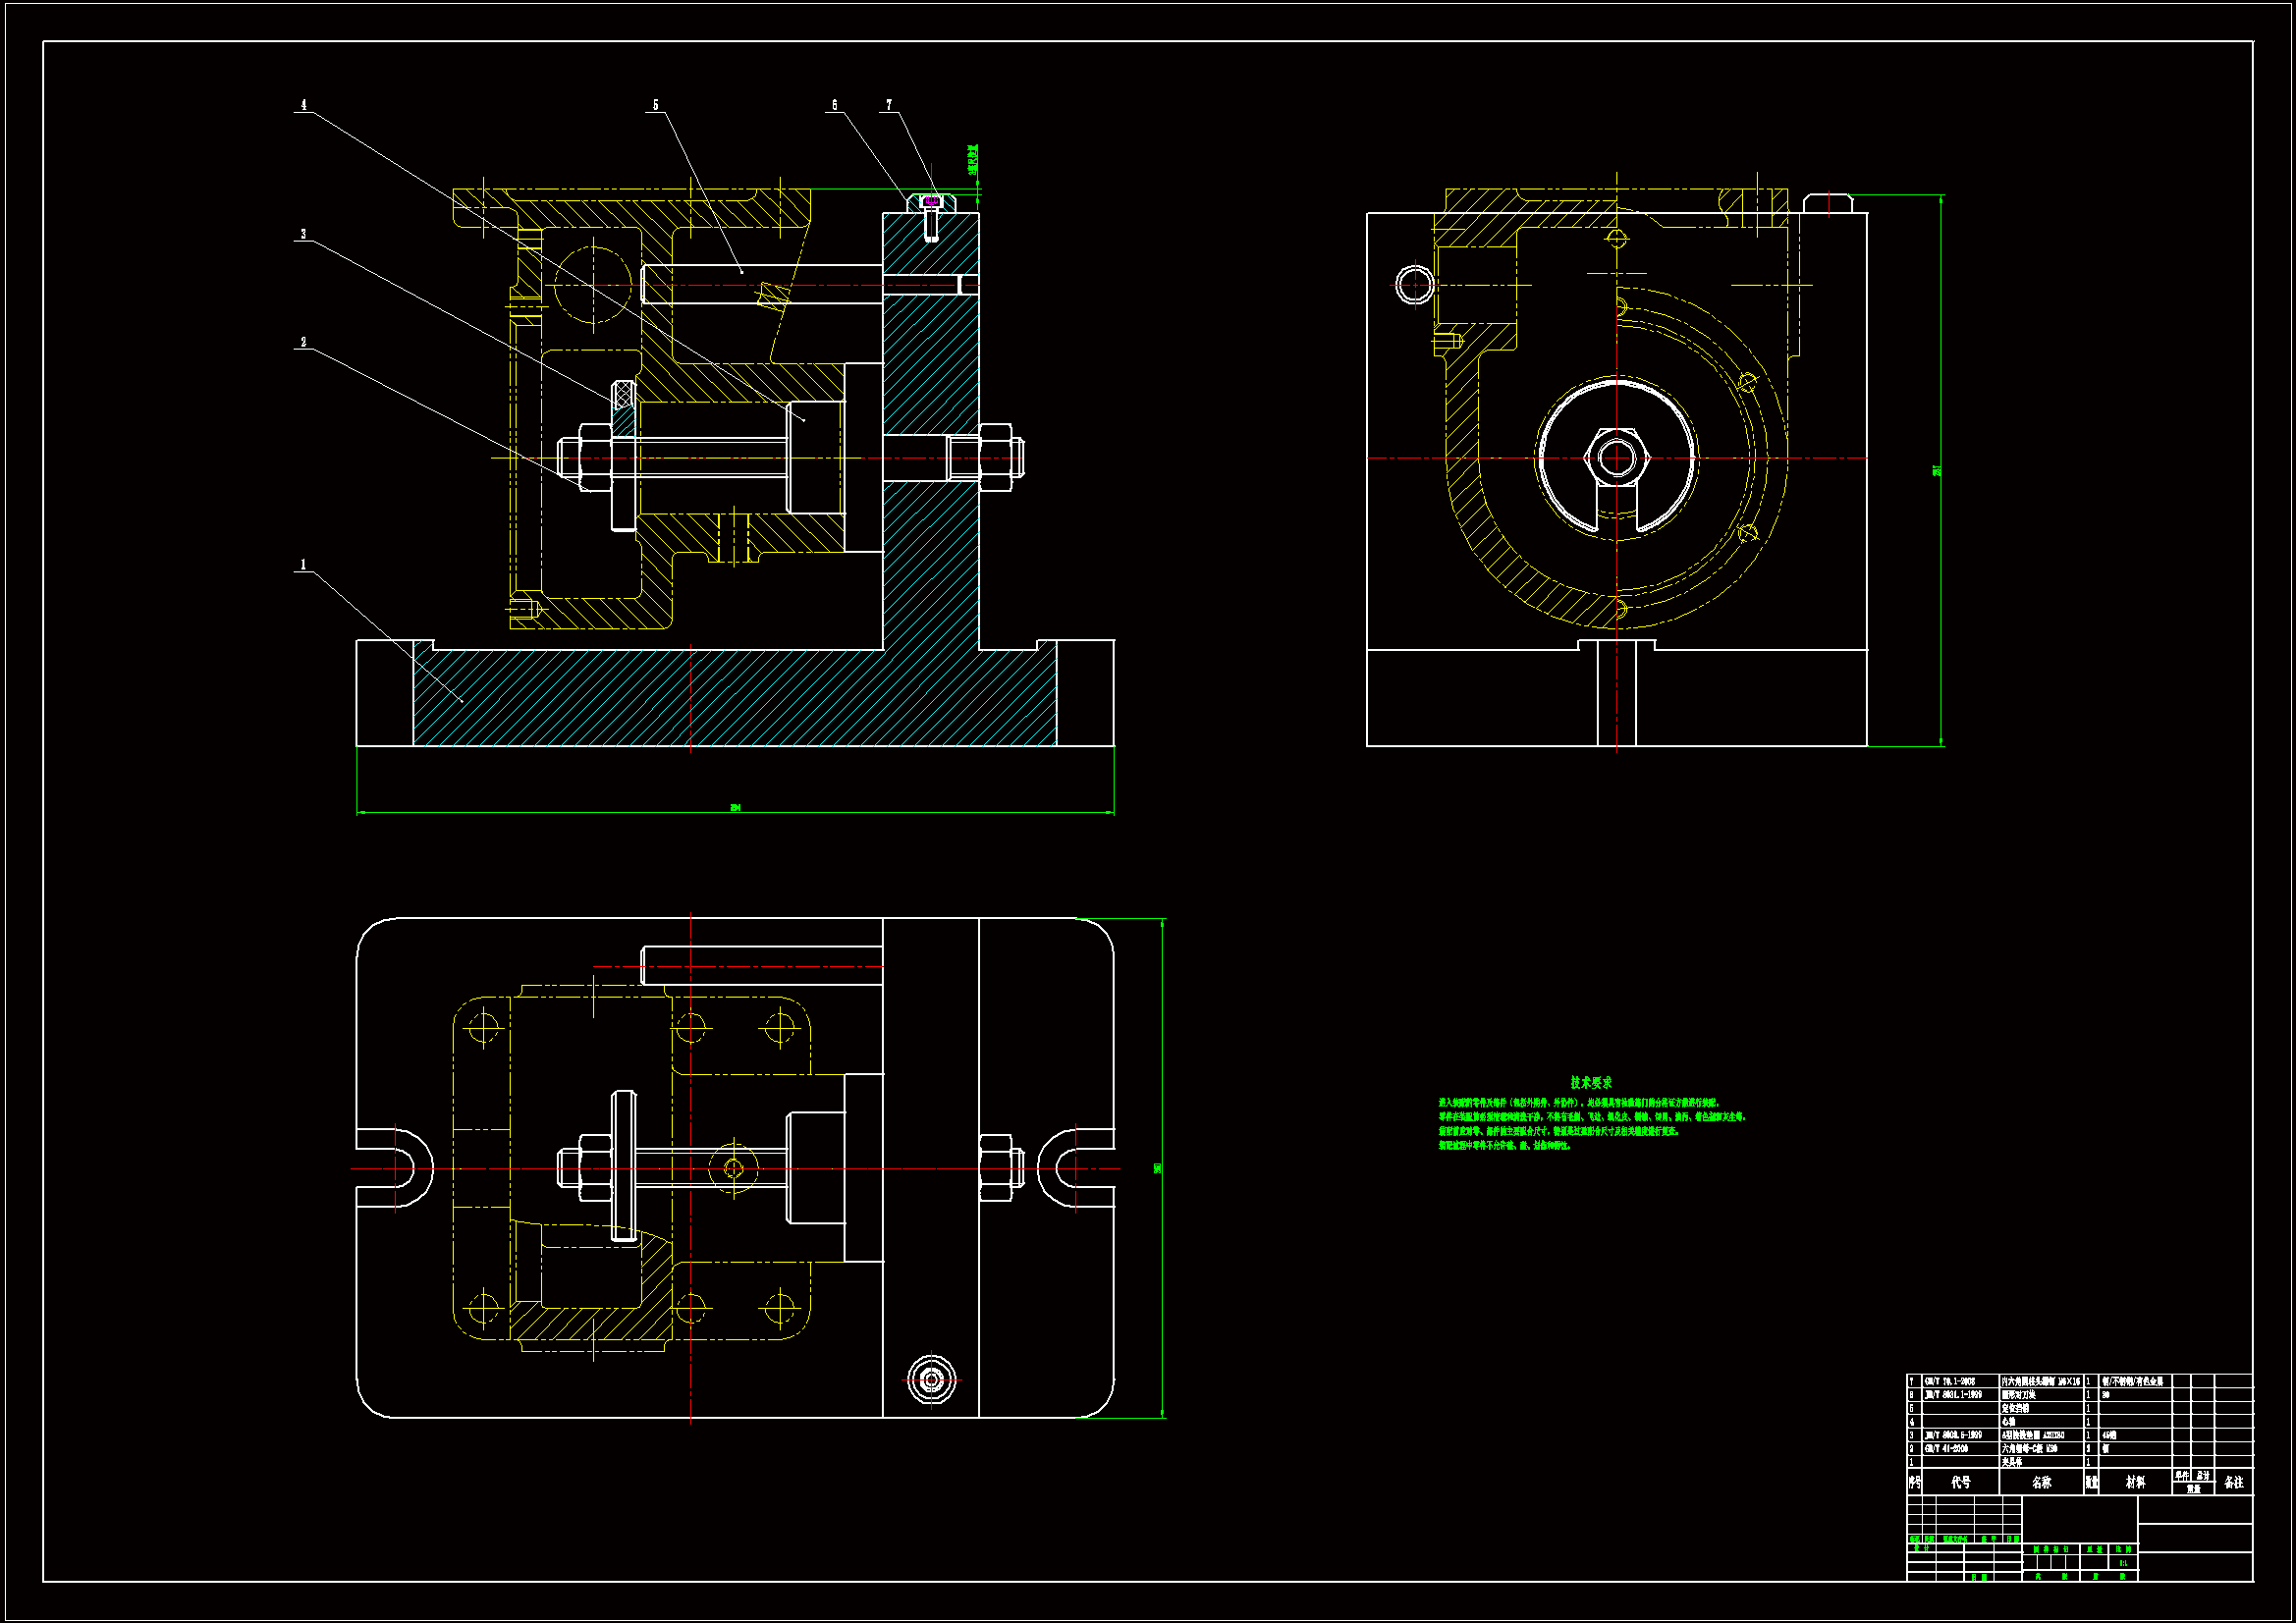Click part balloon number 6
2296x1623 pixels.
pyautogui.click(x=835, y=105)
